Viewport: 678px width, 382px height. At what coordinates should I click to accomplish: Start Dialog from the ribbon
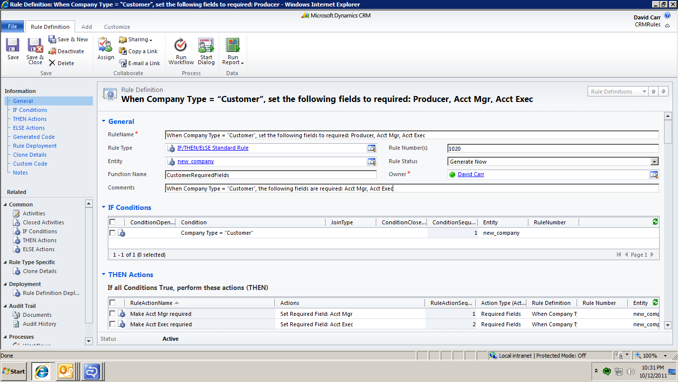click(206, 51)
